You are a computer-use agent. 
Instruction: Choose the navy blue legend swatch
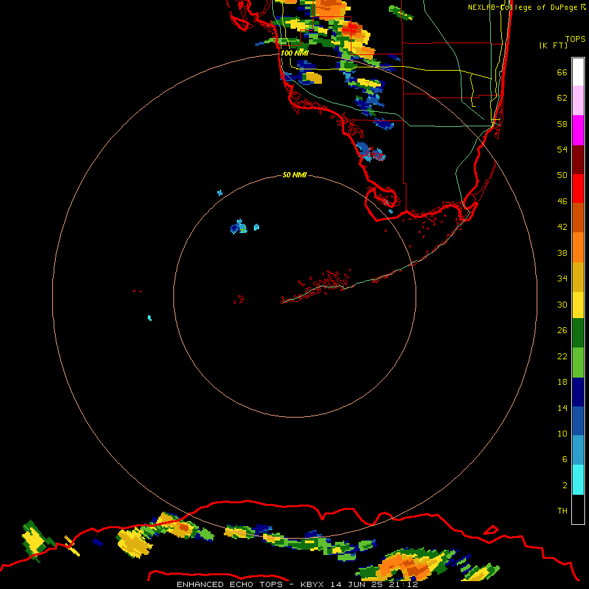tap(578, 392)
